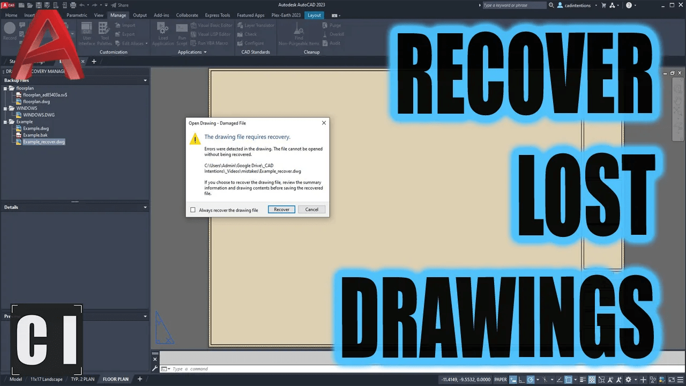Click the Save icon in quick access toolbar

coord(39,5)
